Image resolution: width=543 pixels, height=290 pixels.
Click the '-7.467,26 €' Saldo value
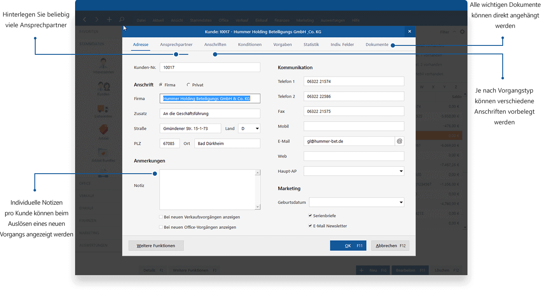tap(449, 165)
